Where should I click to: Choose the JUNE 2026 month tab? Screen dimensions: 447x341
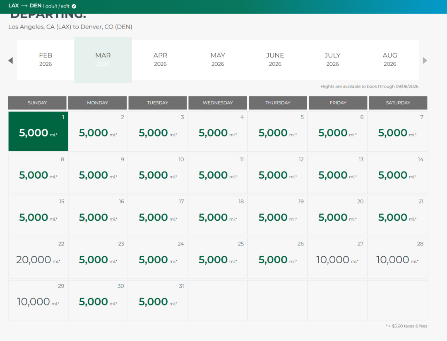coord(275,60)
